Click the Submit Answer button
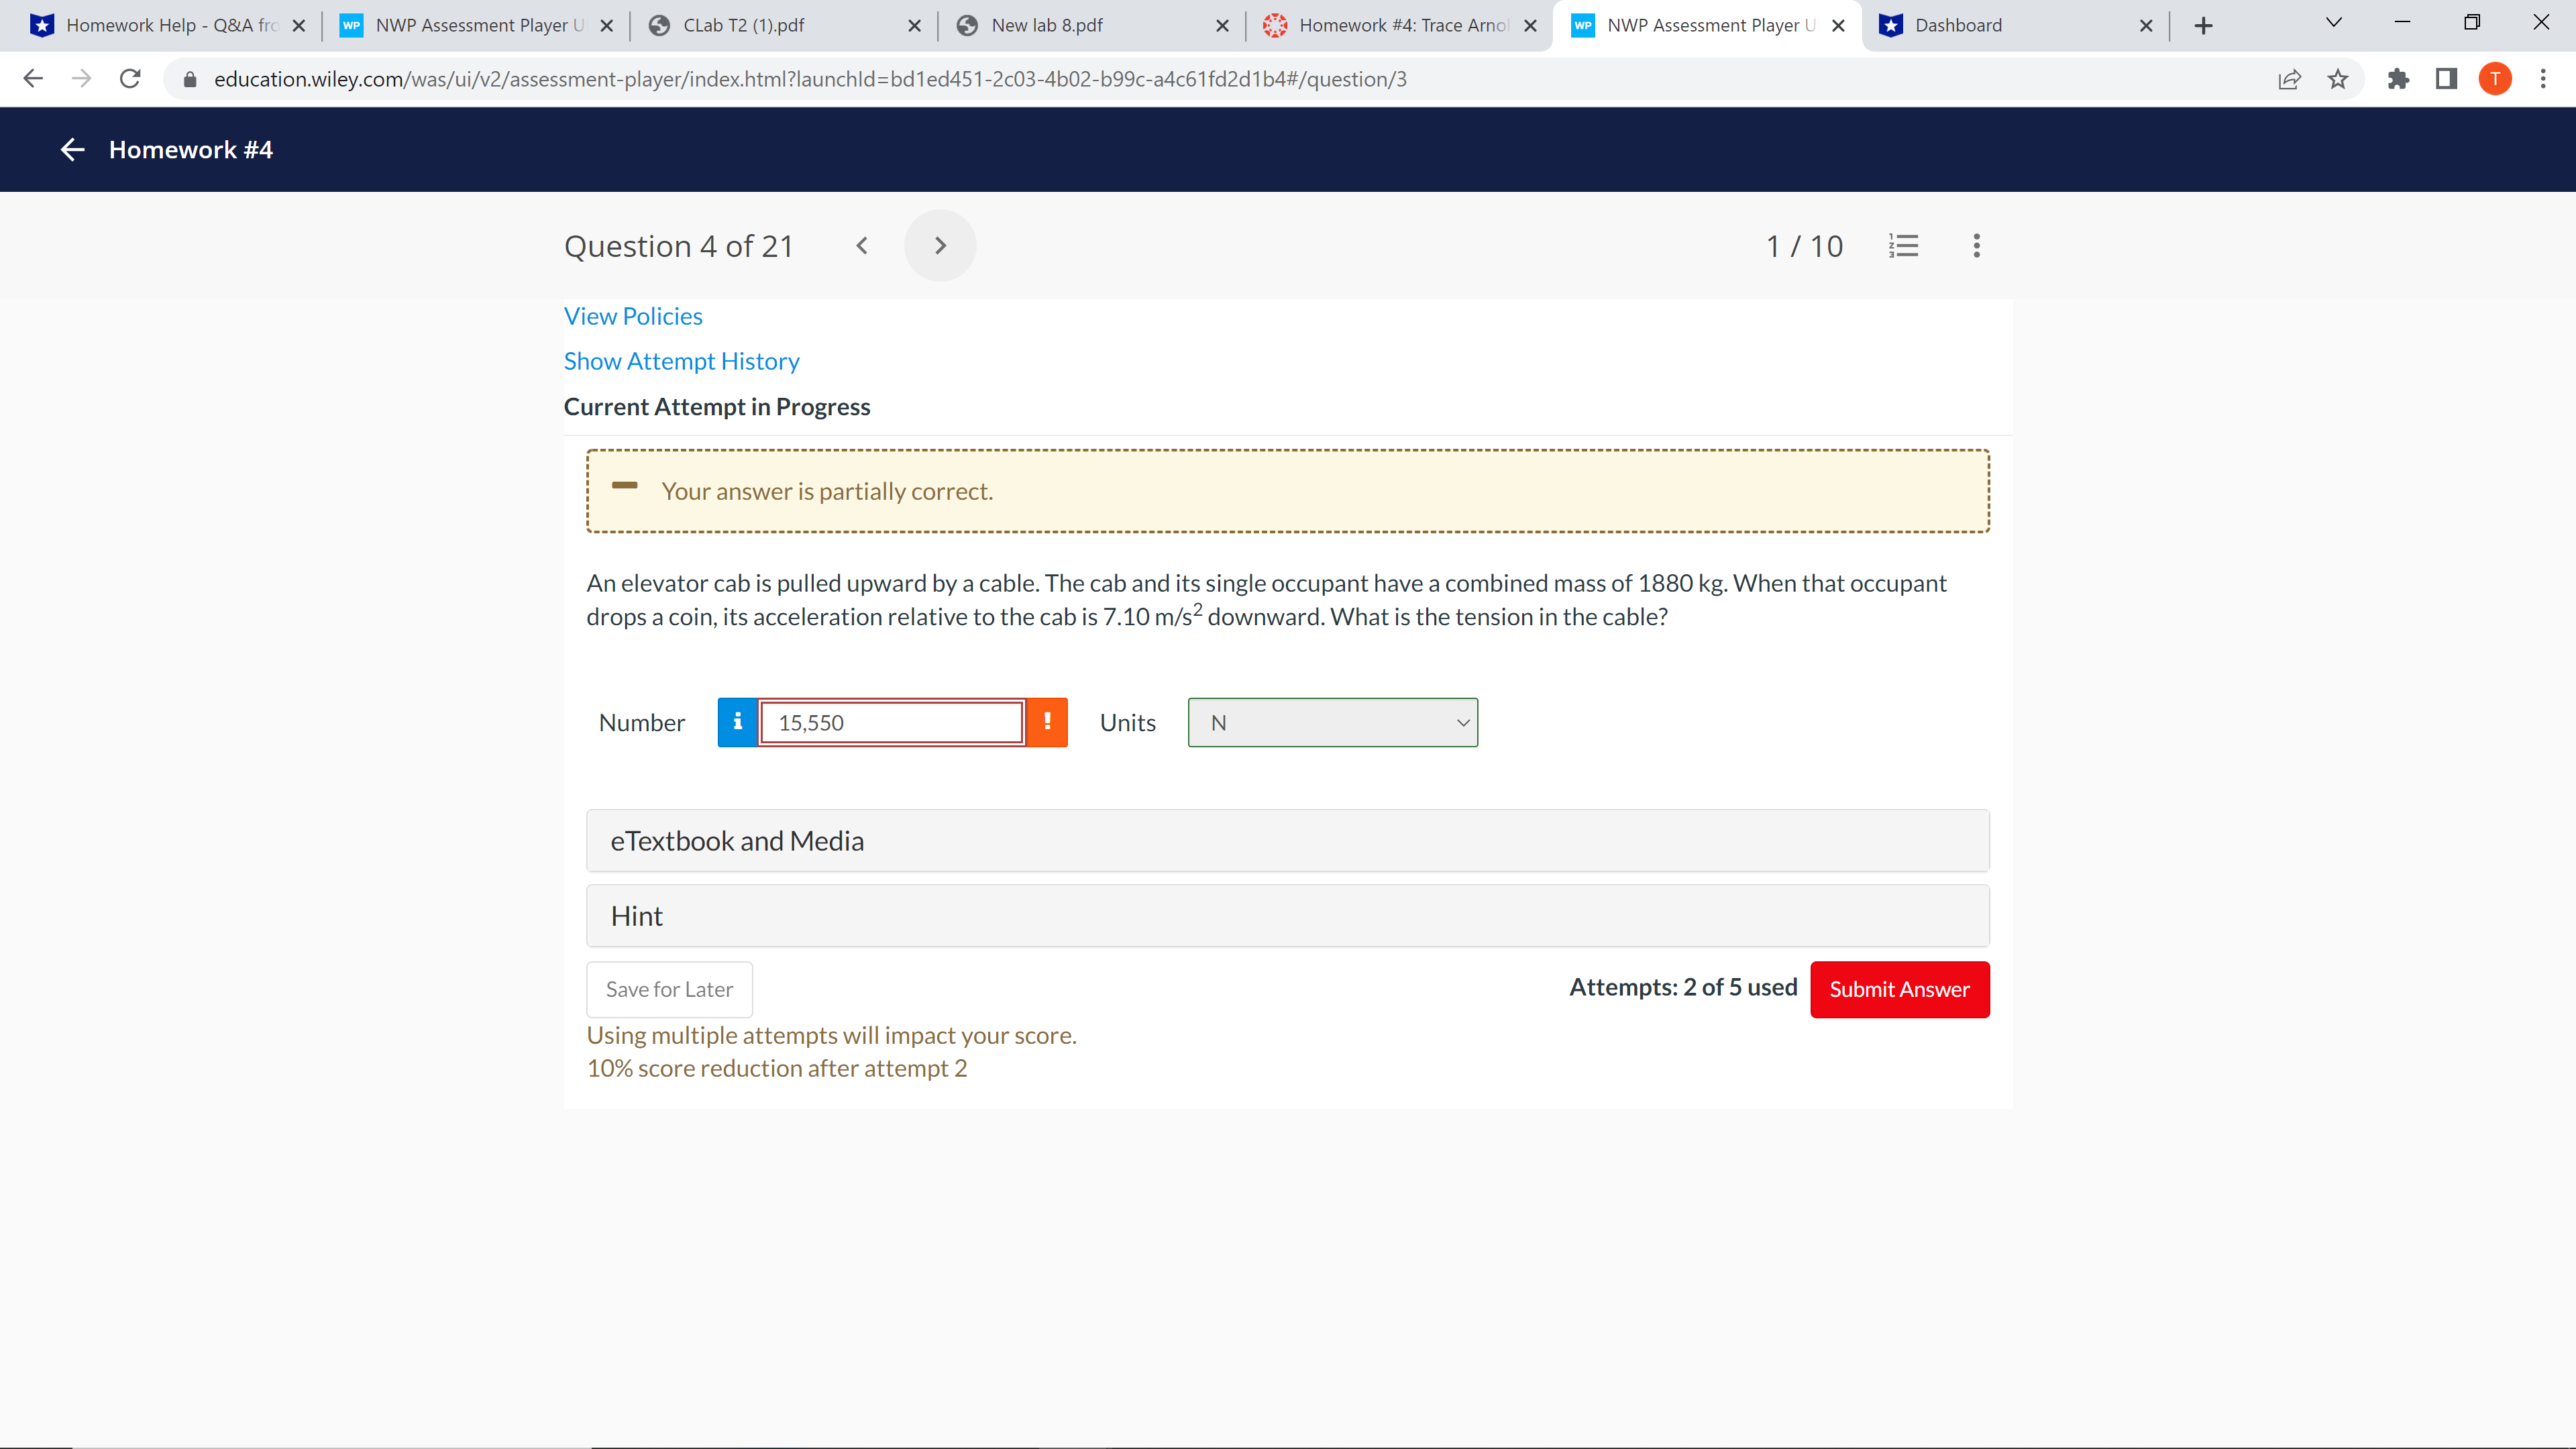This screenshot has height=1449, width=2576. [x=1900, y=987]
